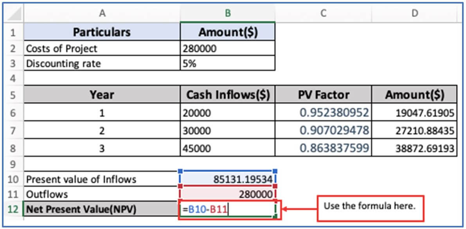This screenshot has width=466, height=229.
Task: Select row 10 header
Action: tap(13, 179)
